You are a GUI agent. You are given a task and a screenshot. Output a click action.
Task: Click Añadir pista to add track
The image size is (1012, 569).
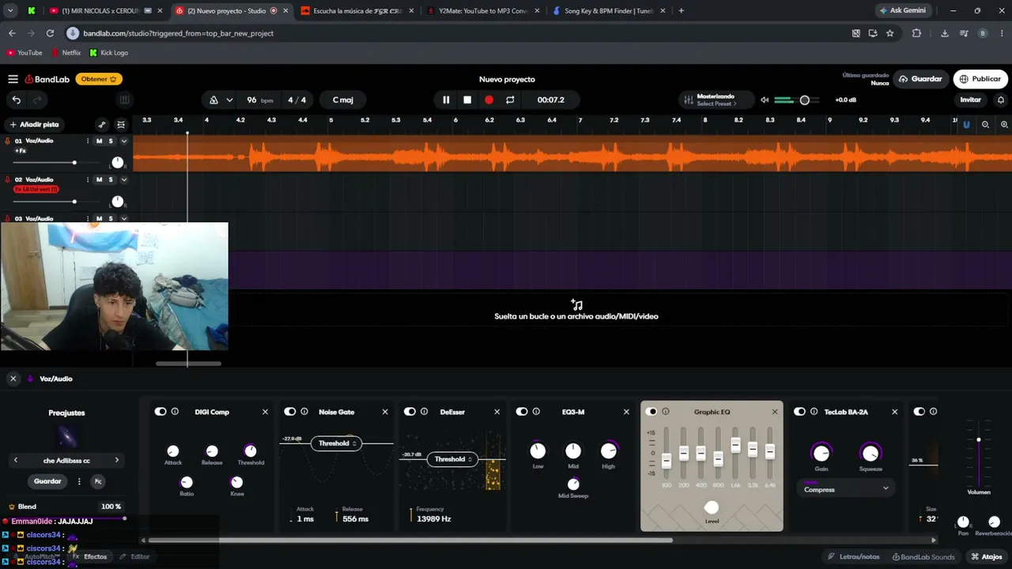pyautogui.click(x=34, y=125)
